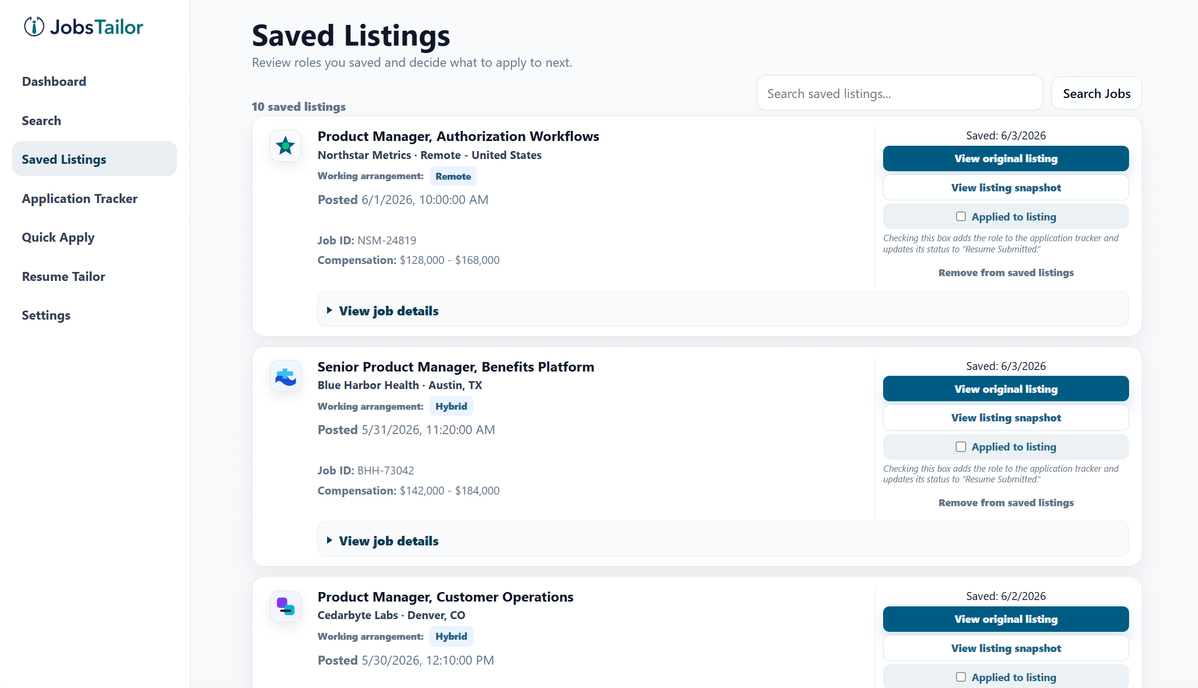
Task: Click Cedarbyte Labs · Denver, CO
Action: tap(391, 615)
